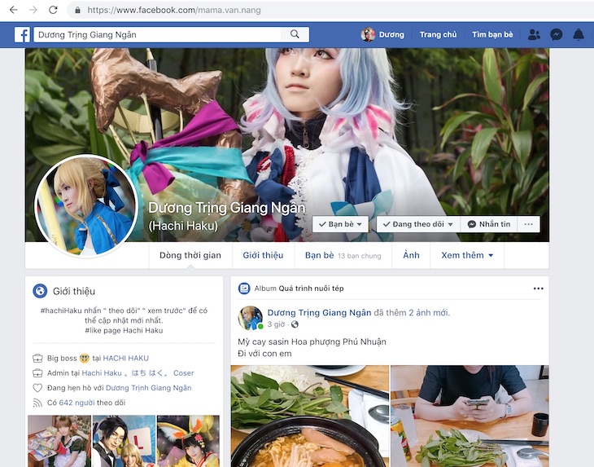The height and width of the screenshot is (467, 594).
Task: Open the Ảnh tab
Action: pos(411,255)
